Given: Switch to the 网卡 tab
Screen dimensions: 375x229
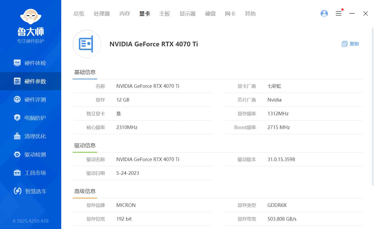Looking at the screenshot, I should [230, 14].
